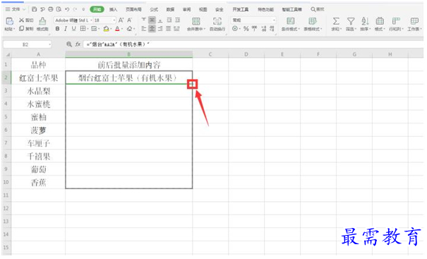Open the Developer Tools tab
This screenshot has height=259, width=427.
241,9
